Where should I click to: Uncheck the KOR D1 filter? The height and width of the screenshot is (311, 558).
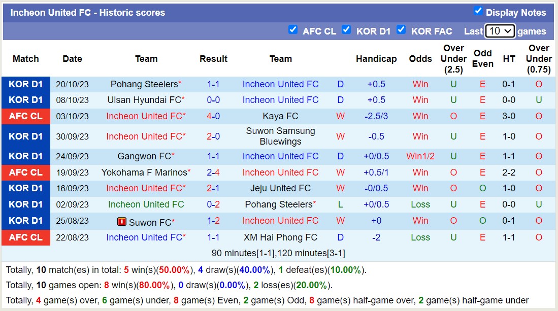347,29
